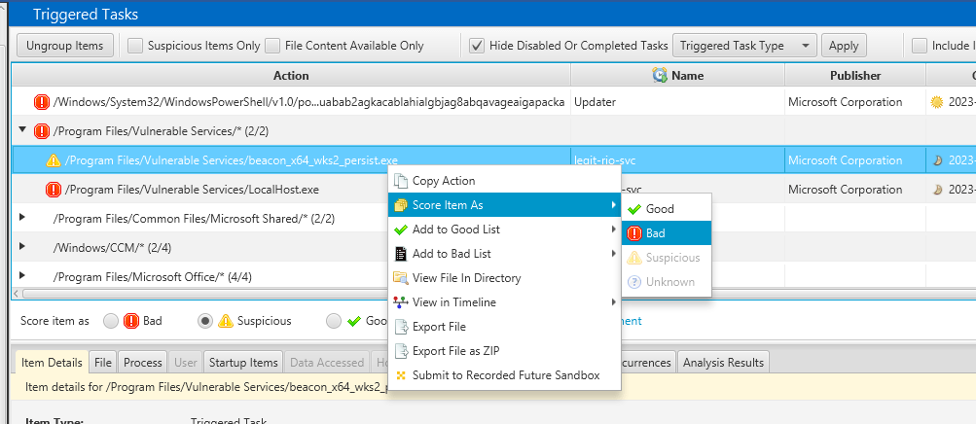Enable Suspicious Items Only checkbox
Viewport: 976px width, 424px height.
pos(136,46)
